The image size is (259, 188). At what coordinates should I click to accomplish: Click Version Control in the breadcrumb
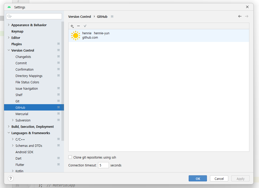[80, 17]
